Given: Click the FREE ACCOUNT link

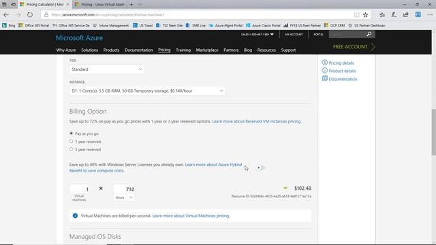Looking at the screenshot, I should coord(350,47).
